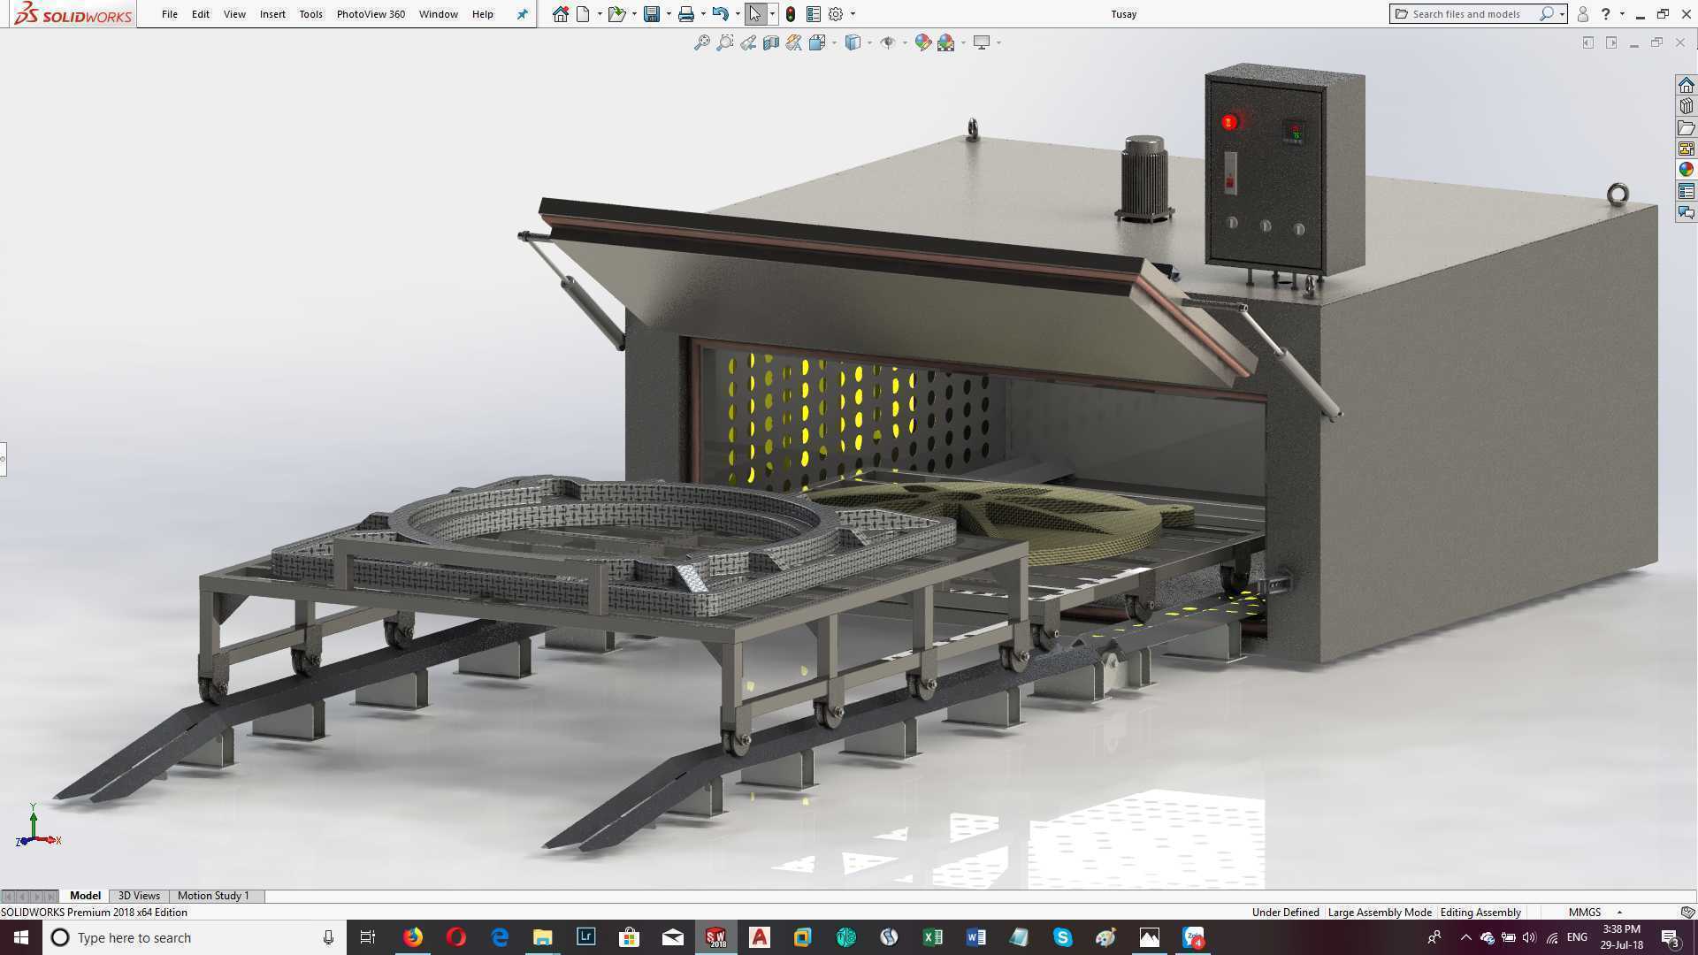Viewport: 1698px width, 955px height.
Task: Toggle the Hide/Show Items eye icon
Action: [x=888, y=42]
